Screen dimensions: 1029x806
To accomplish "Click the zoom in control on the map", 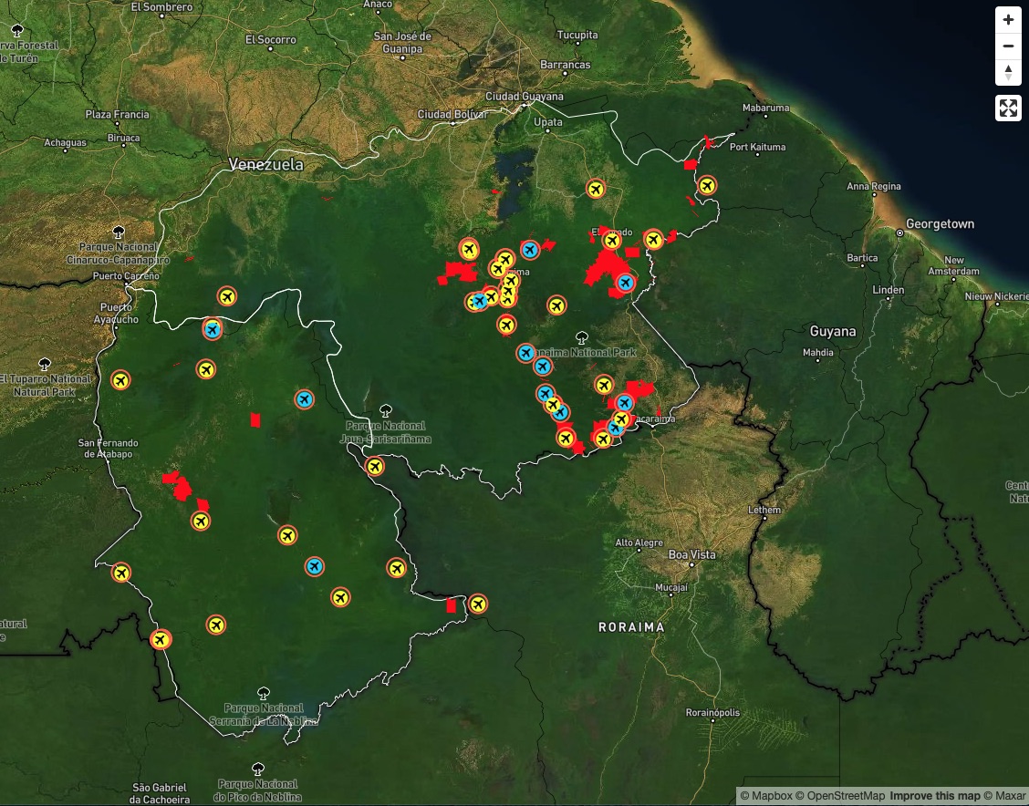I will click(x=1008, y=19).
